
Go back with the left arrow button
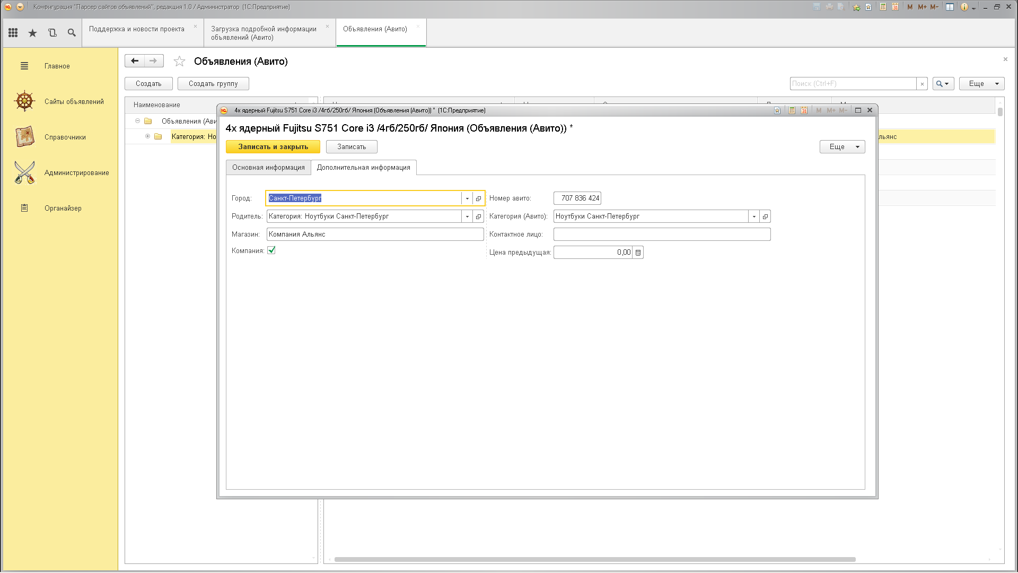135,61
